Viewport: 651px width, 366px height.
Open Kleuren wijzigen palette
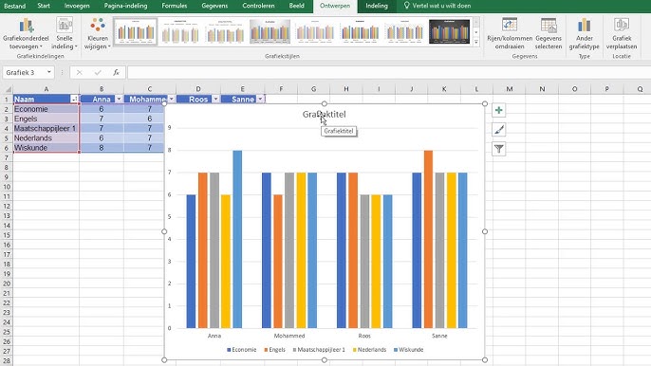click(x=98, y=33)
